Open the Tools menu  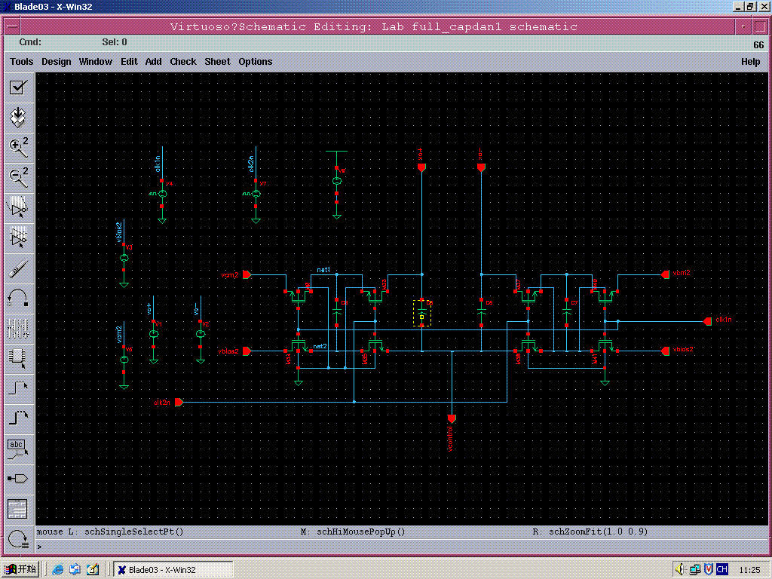pyautogui.click(x=21, y=62)
